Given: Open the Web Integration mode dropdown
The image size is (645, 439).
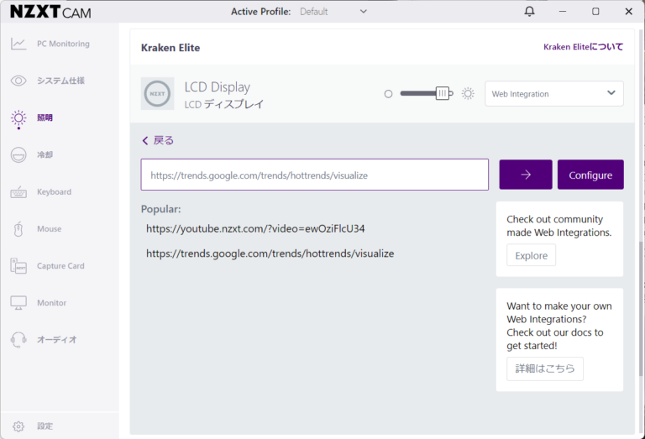Looking at the screenshot, I should [554, 94].
